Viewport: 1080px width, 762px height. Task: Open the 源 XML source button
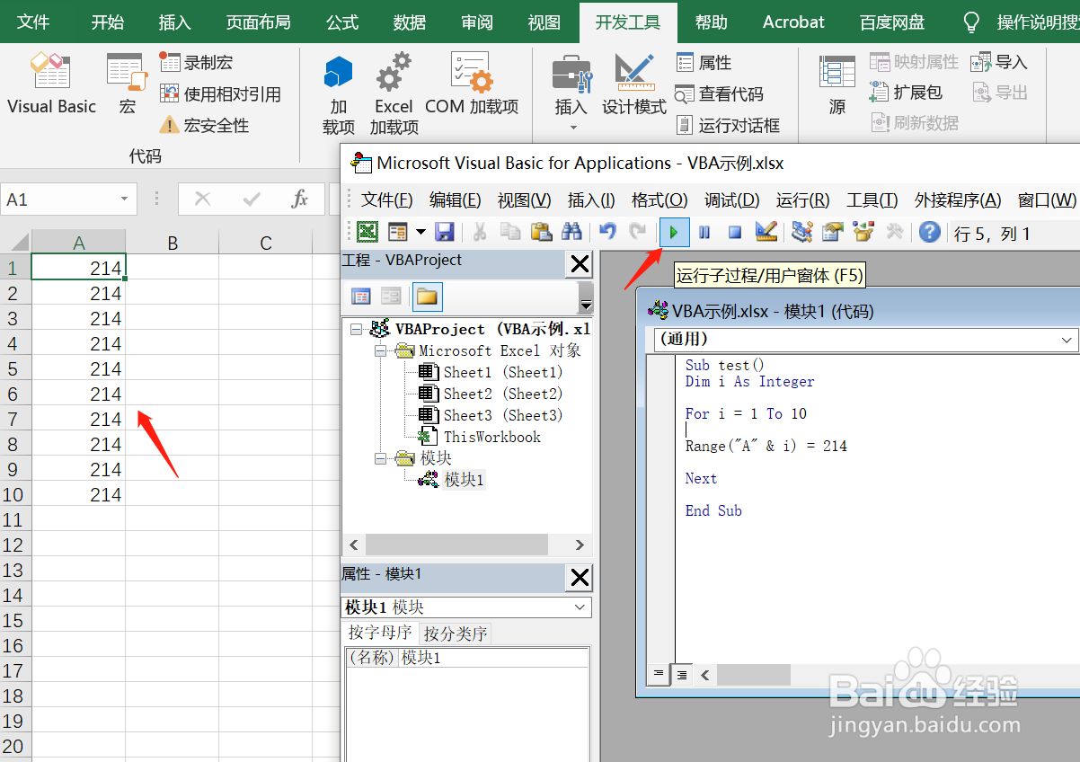point(837,84)
